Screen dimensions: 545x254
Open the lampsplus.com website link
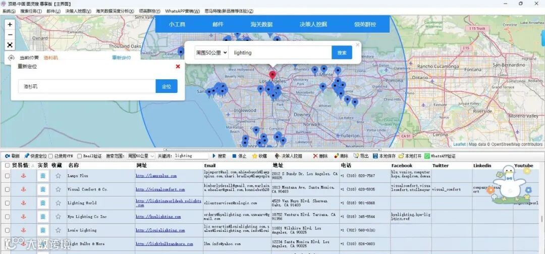coord(156,176)
